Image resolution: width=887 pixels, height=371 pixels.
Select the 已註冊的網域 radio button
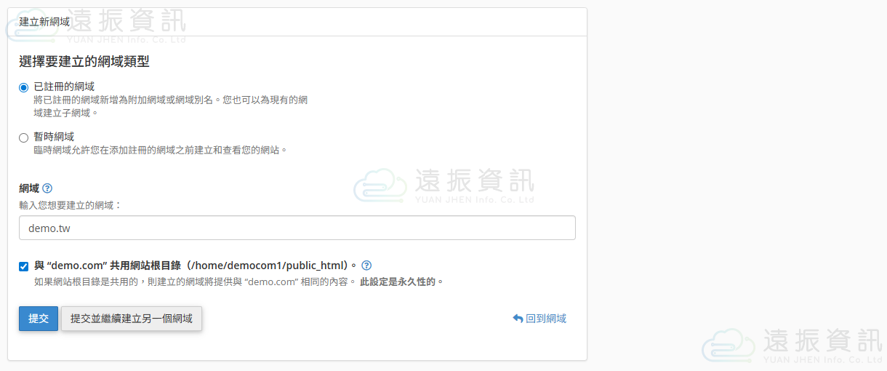24,87
